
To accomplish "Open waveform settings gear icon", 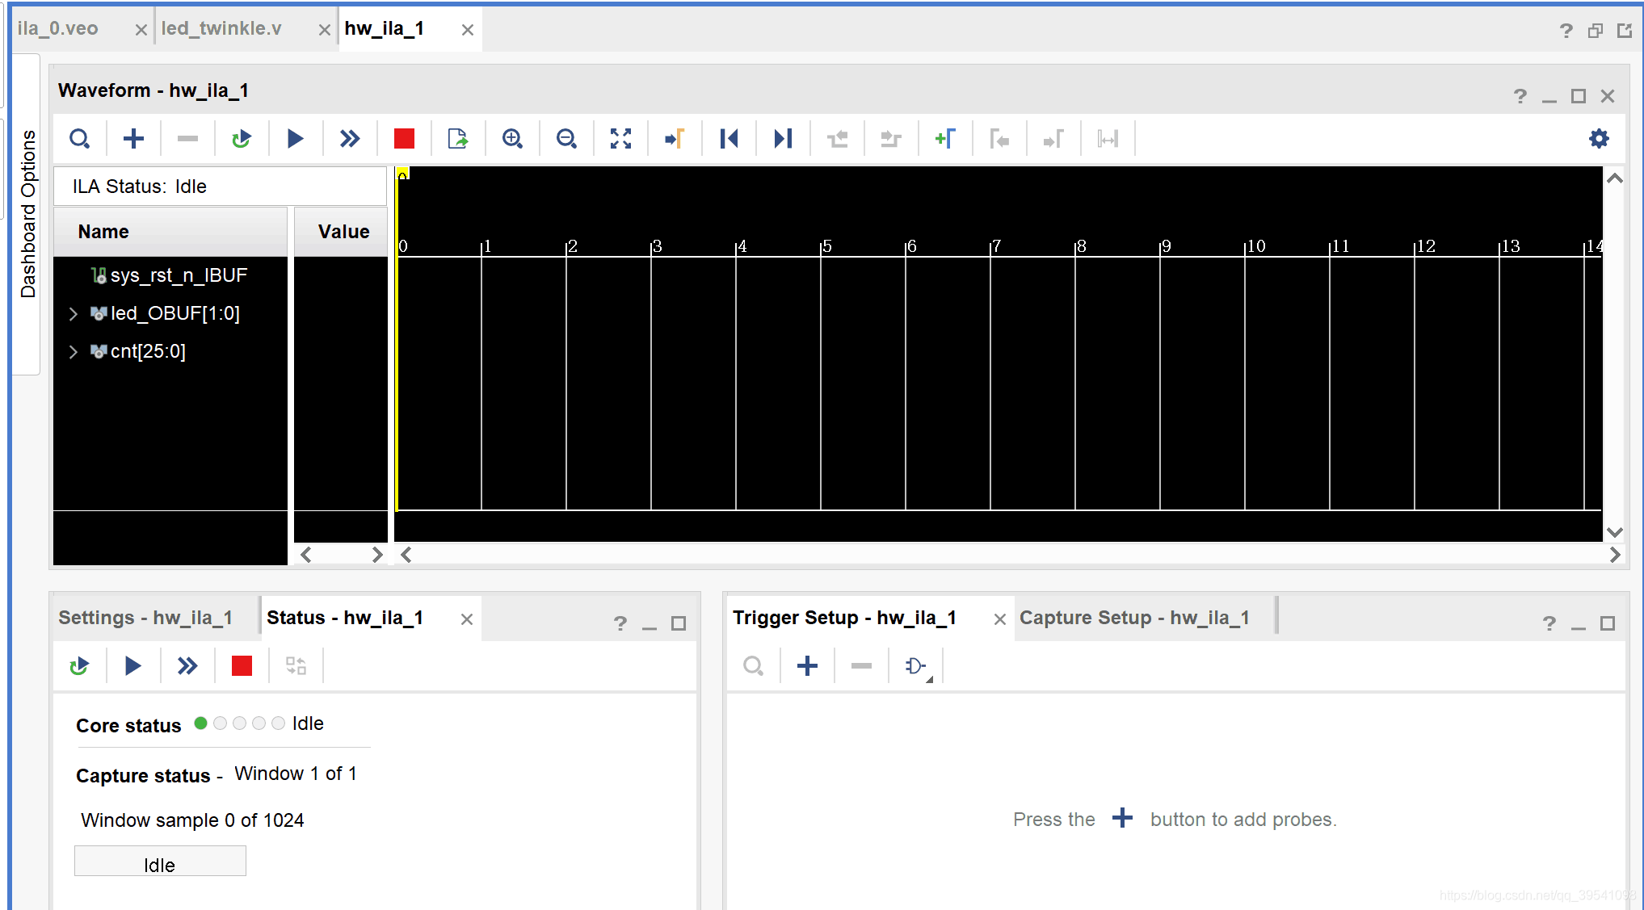I will click(1599, 139).
